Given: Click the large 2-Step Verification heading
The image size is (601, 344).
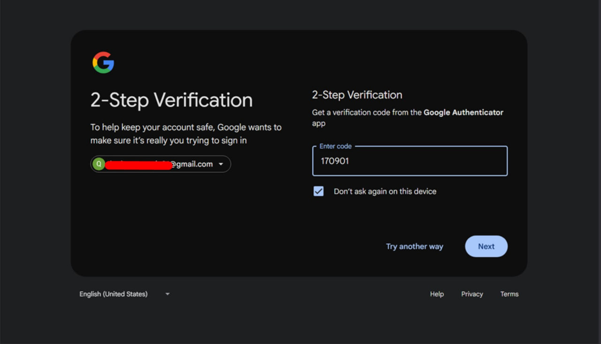Looking at the screenshot, I should (171, 100).
